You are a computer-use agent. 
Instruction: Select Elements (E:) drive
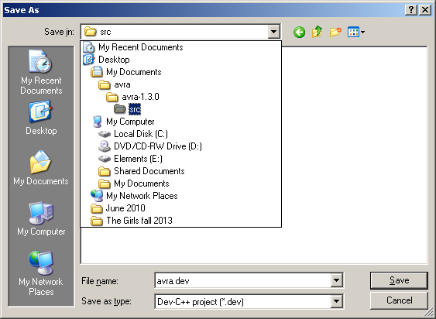pos(180,159)
